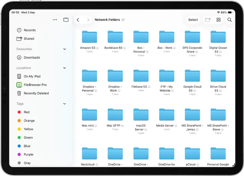Screen dimensions: 244x176
Task: Switch view with the grid icon
Action: [x=219, y=20]
